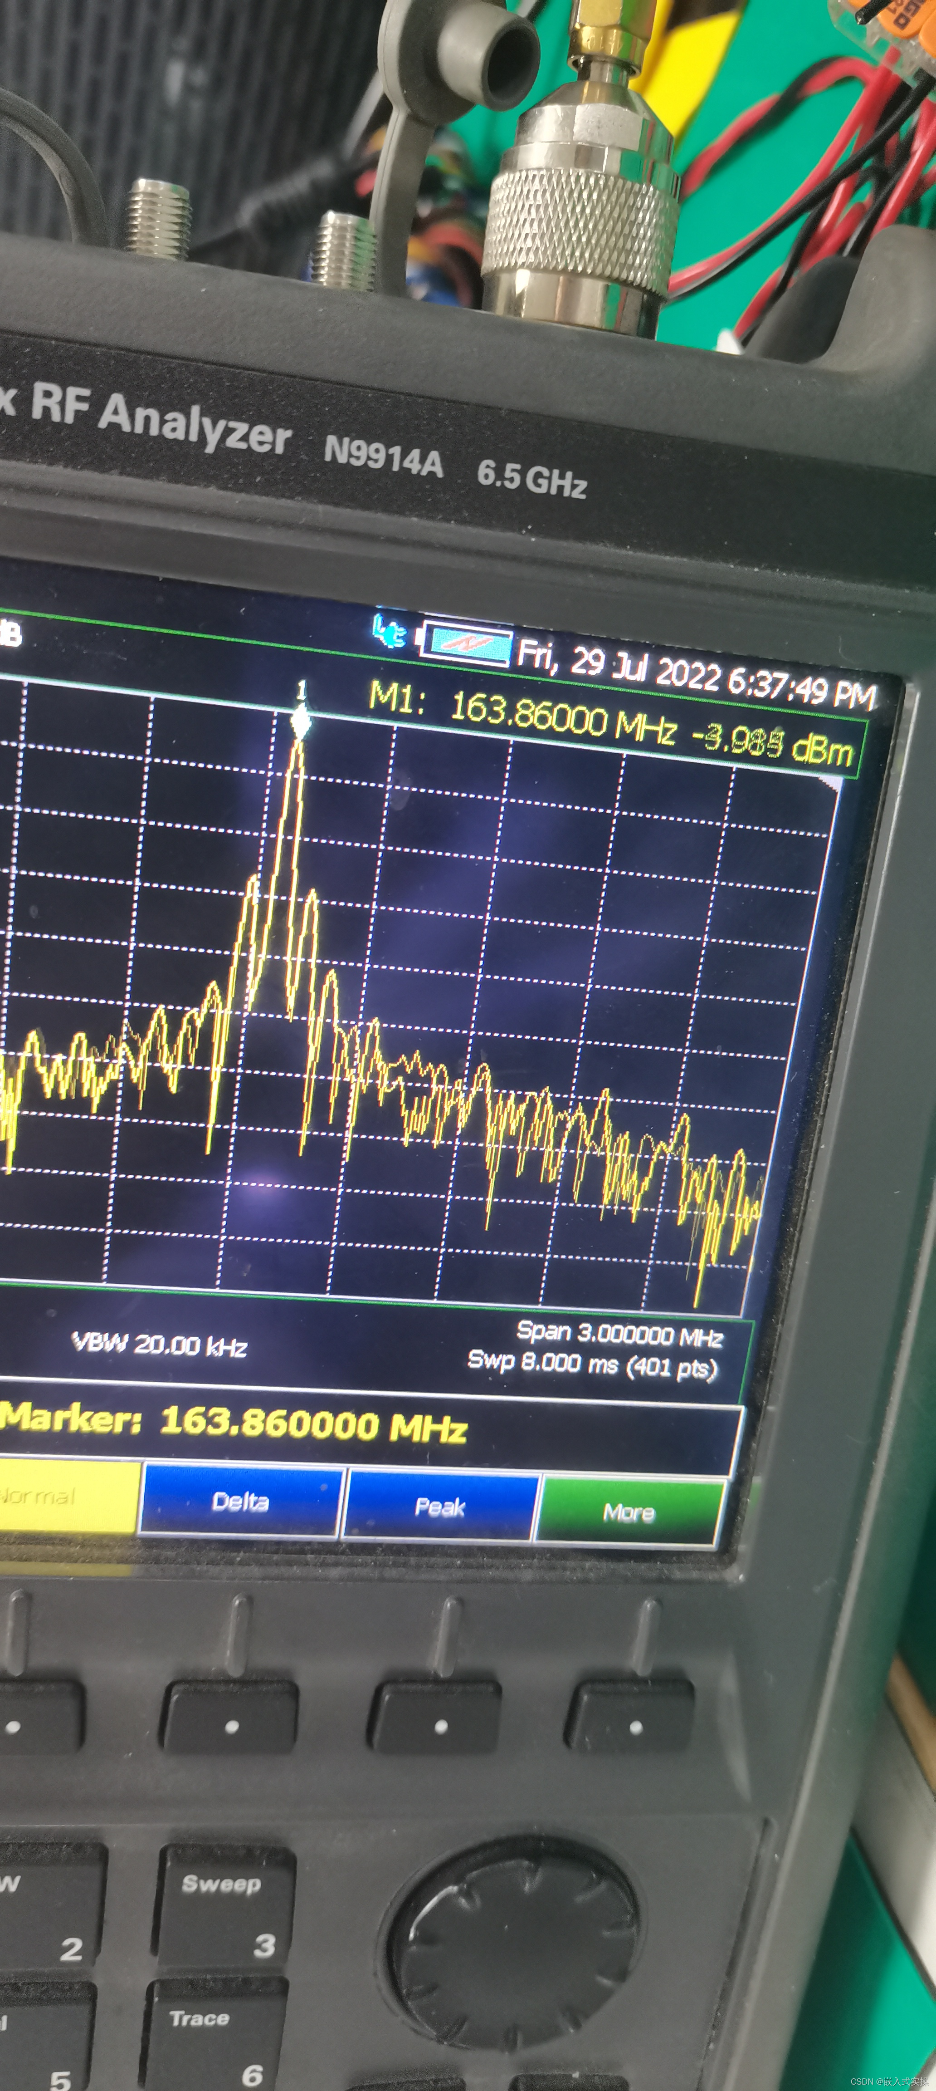Select marker 1 diamond on trace peak

301,721
